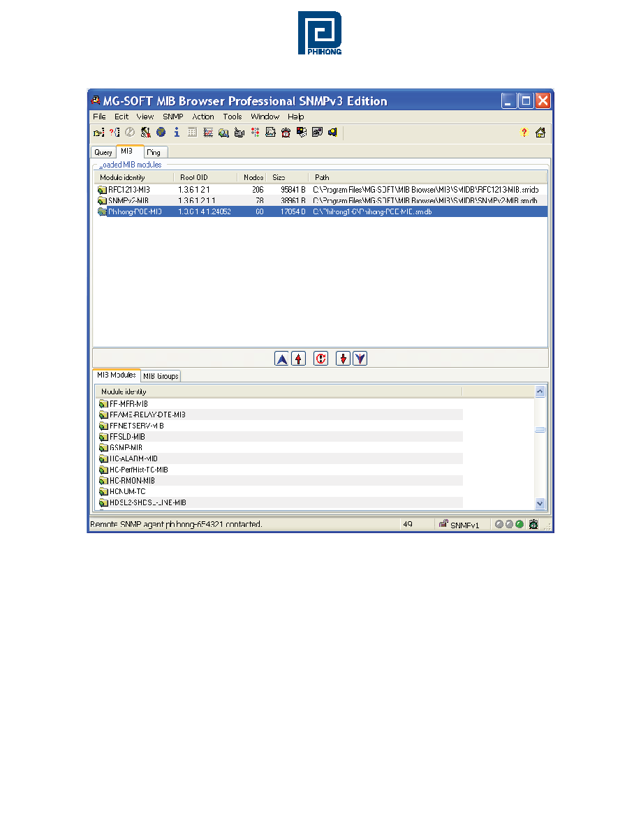Sort by Module identity column in loaded modules
This screenshot has height=829, width=641.
point(134,178)
